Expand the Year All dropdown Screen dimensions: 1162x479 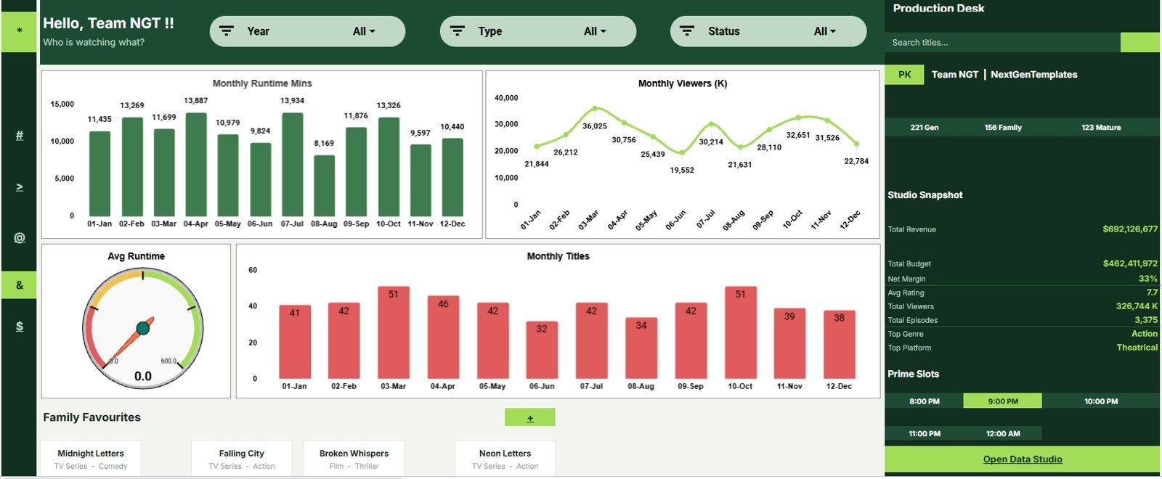click(x=364, y=31)
